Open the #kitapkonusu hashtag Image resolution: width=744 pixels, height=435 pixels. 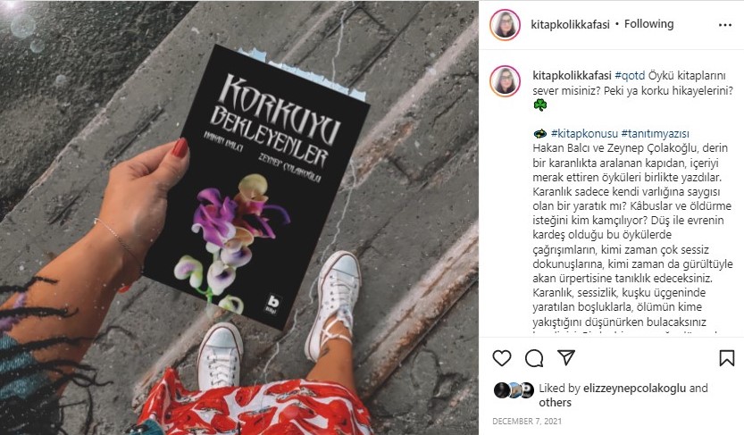[584, 134]
